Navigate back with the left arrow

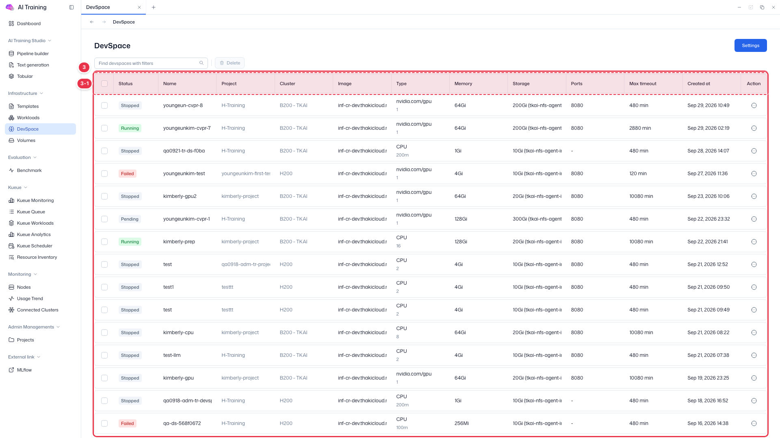(92, 22)
